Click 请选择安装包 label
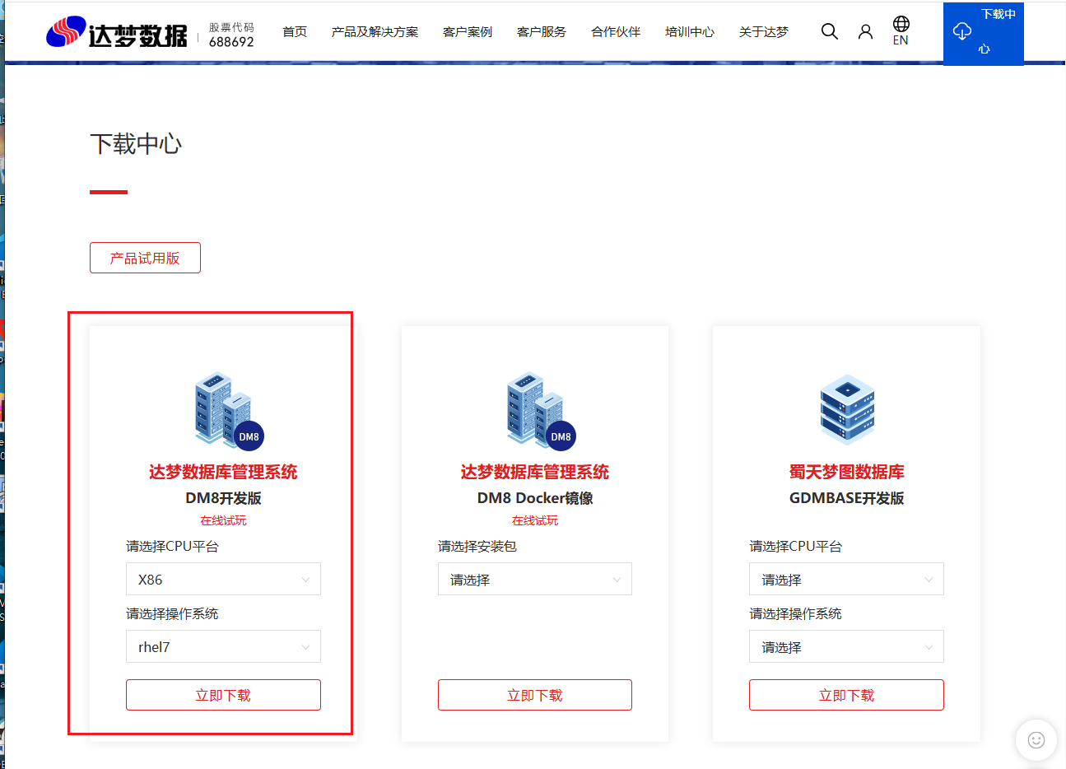 tap(477, 546)
